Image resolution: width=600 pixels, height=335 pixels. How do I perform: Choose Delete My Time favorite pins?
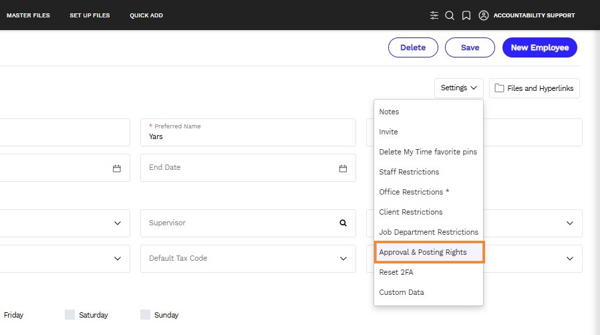(428, 152)
